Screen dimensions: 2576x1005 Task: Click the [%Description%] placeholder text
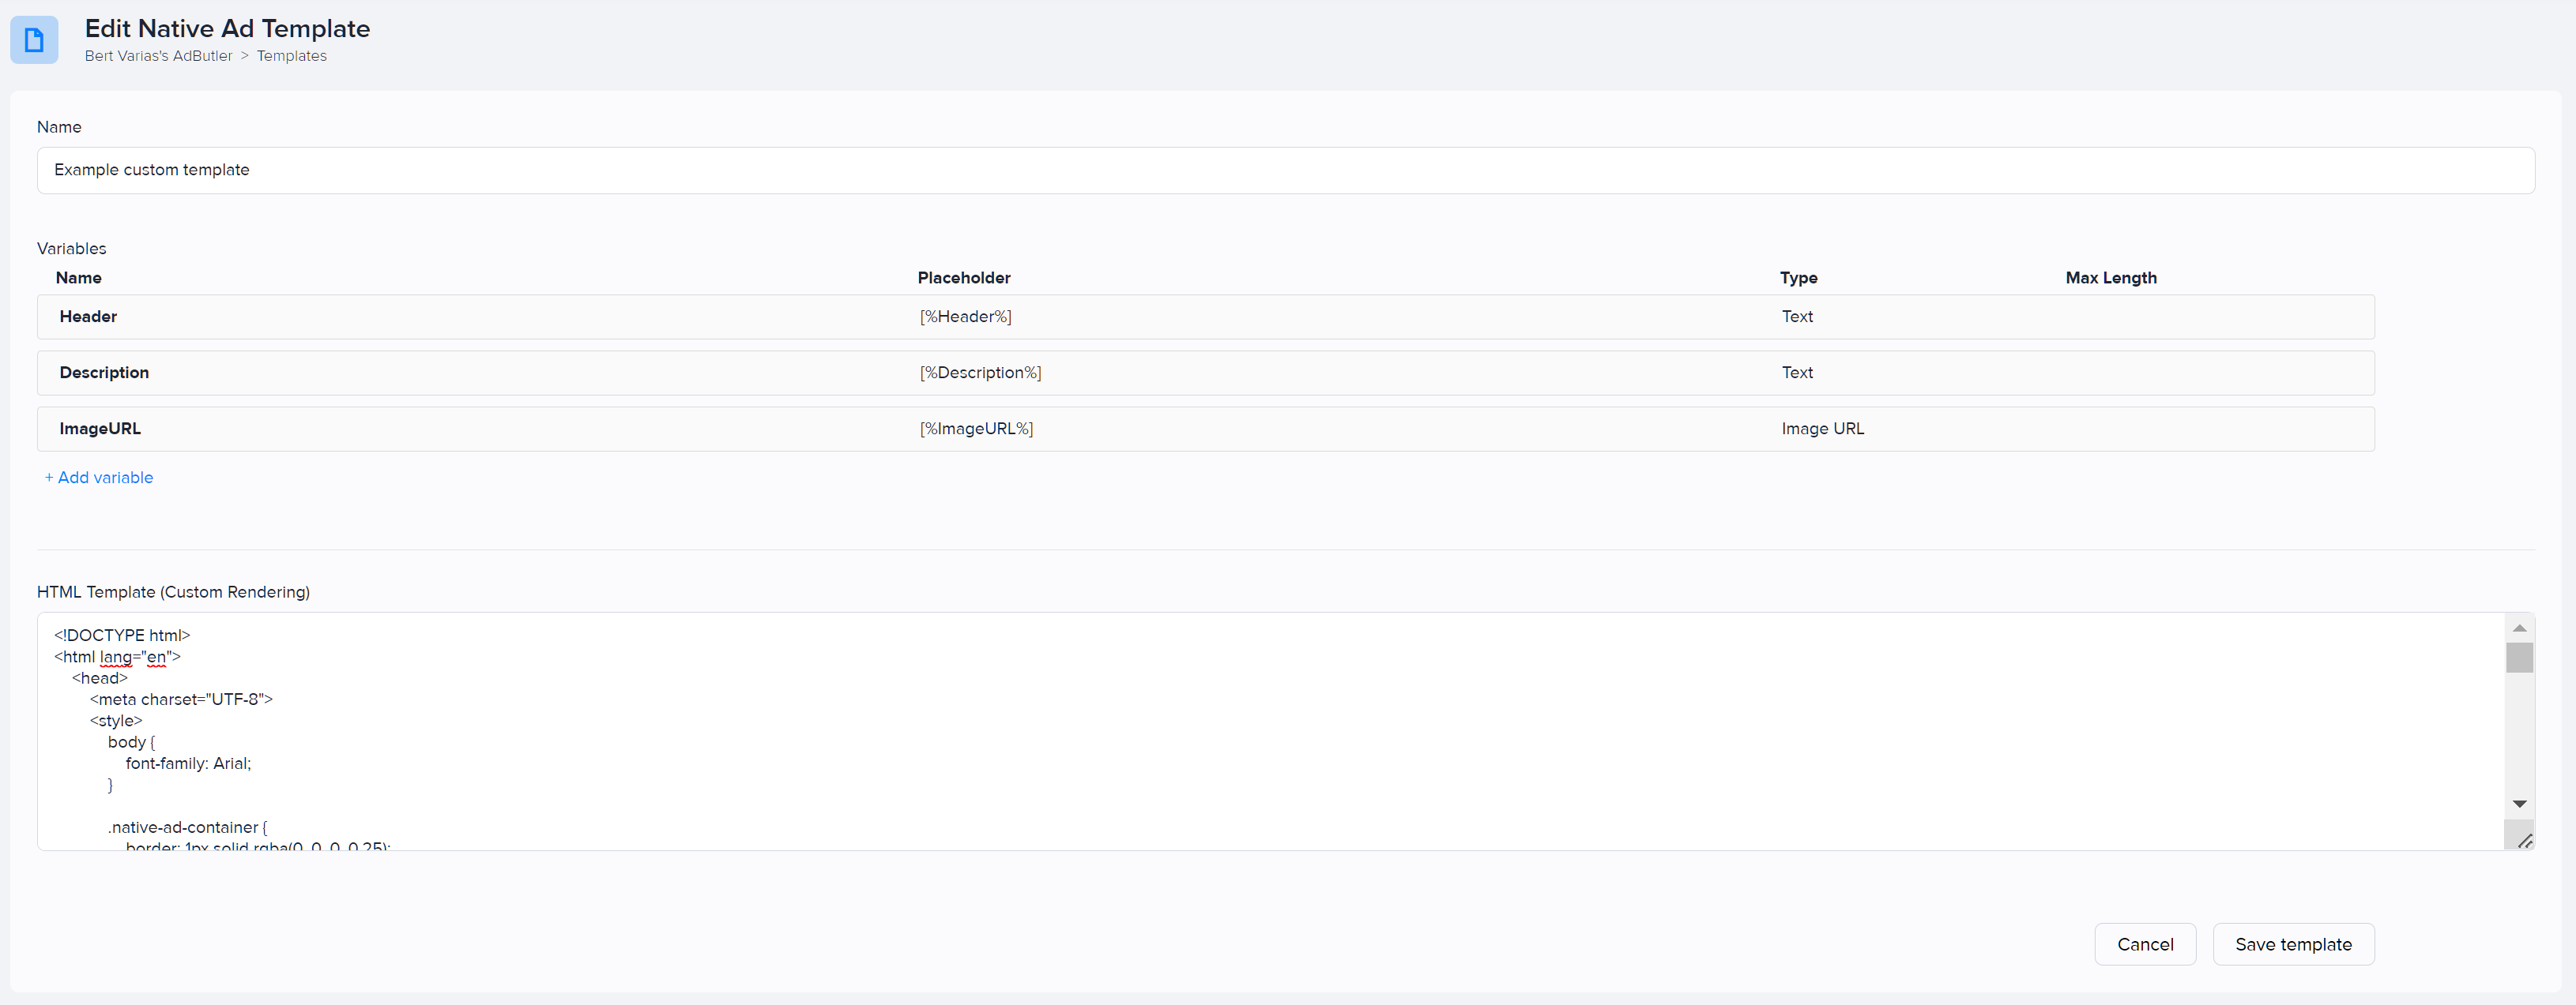[x=980, y=373]
